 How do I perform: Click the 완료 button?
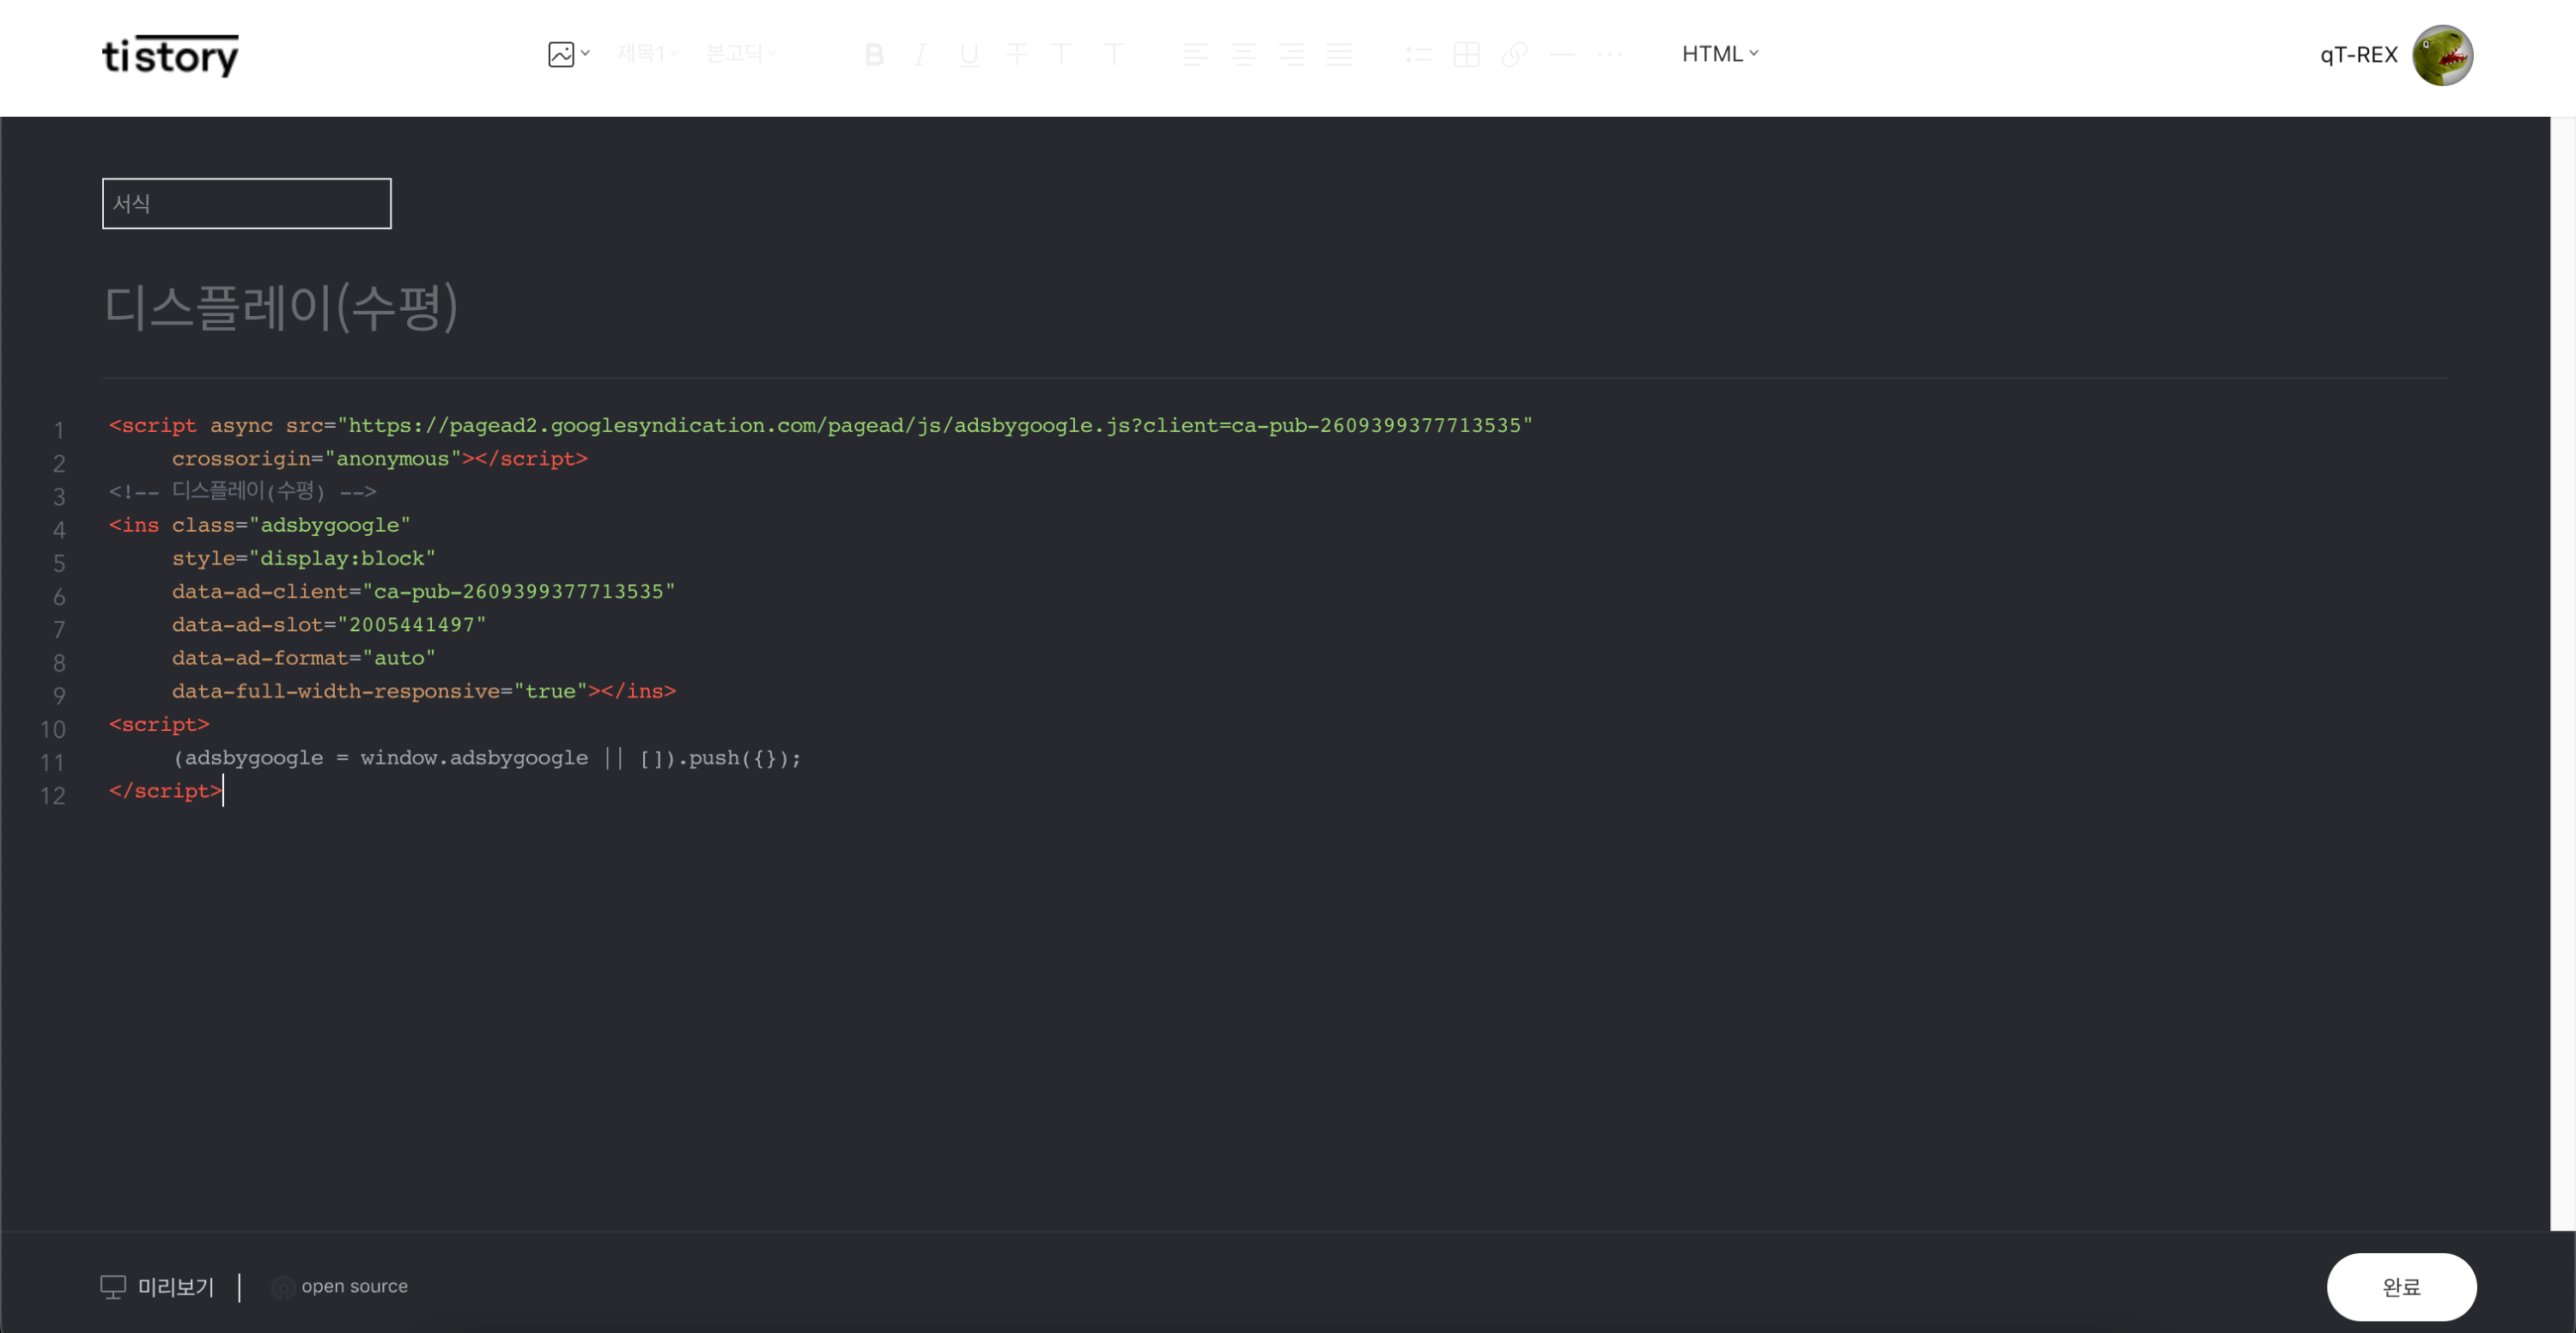pos(2400,1287)
